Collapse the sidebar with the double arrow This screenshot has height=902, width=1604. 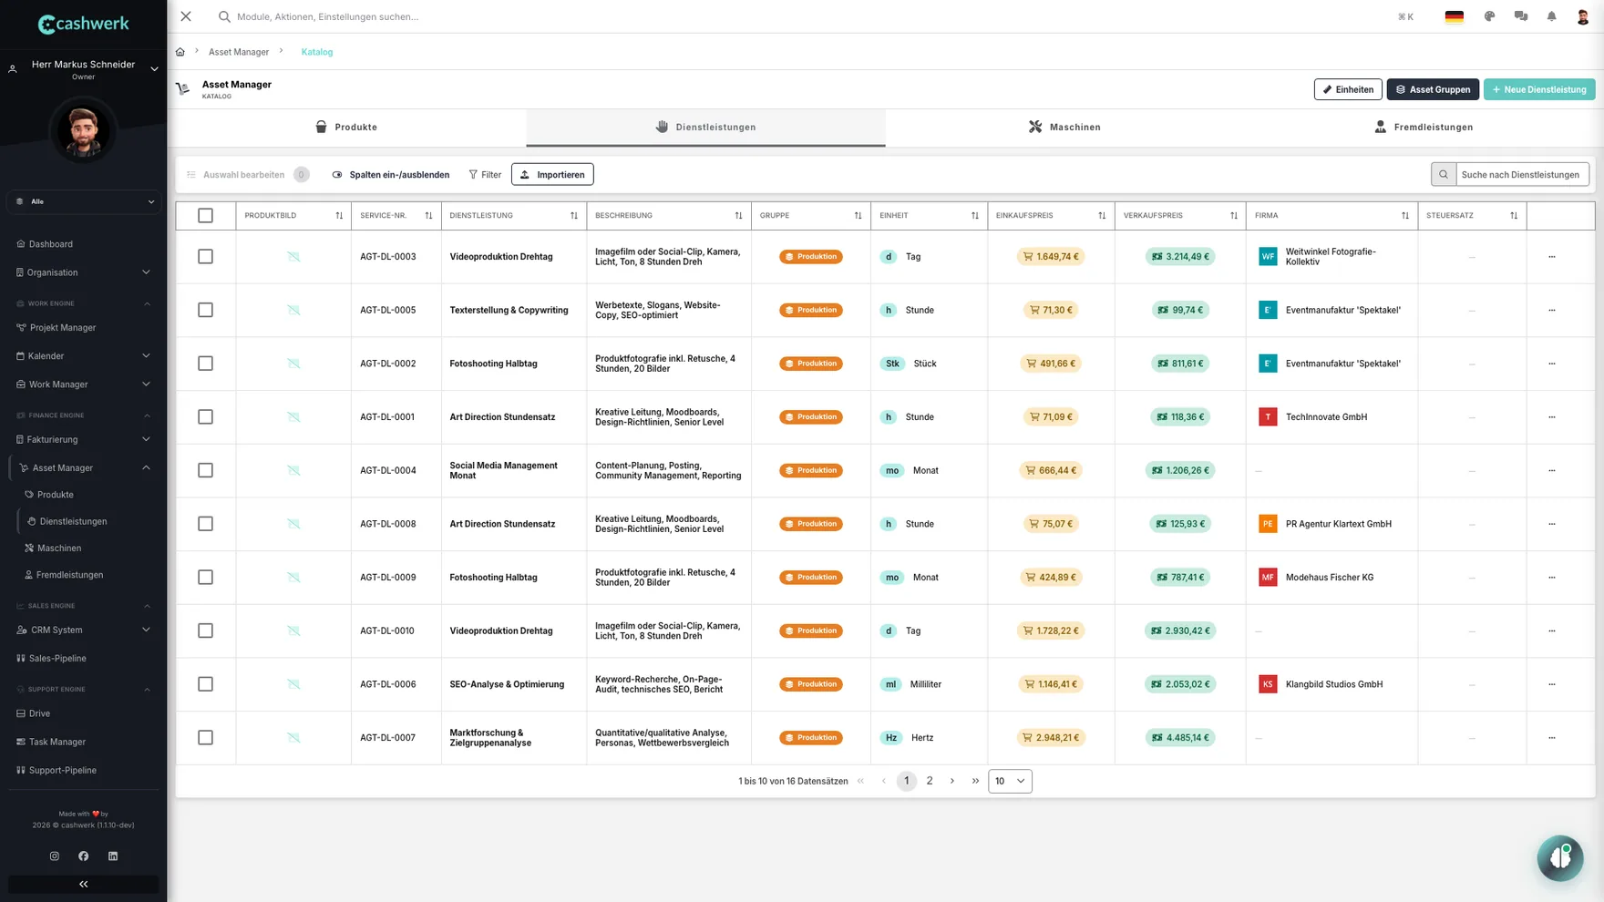[x=83, y=884]
